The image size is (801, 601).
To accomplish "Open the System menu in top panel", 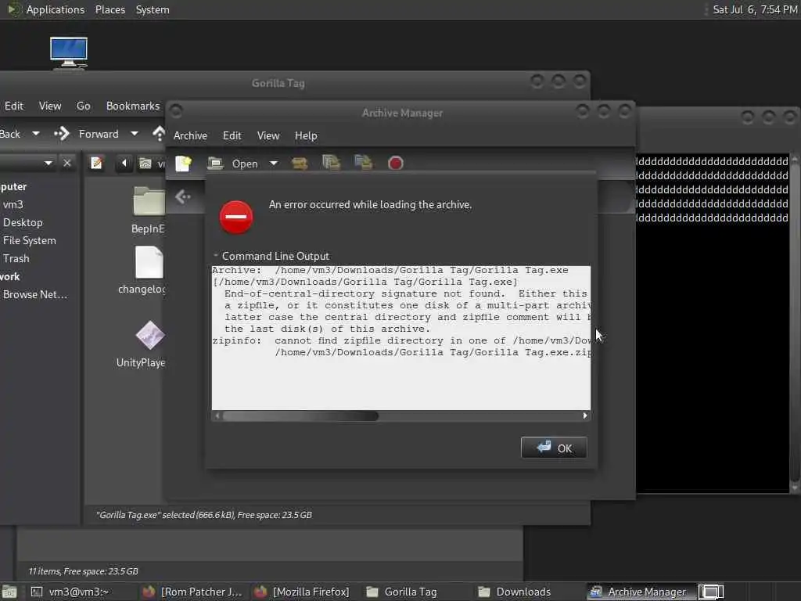I will 153,9.
